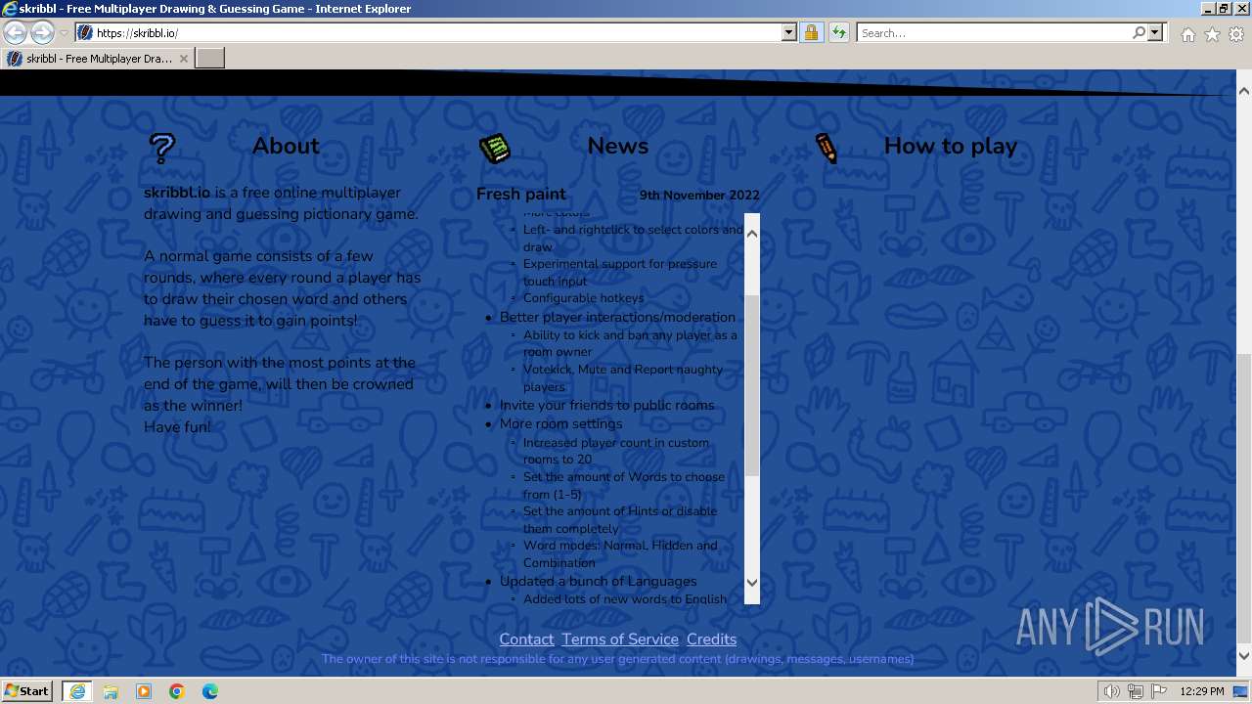The width and height of the screenshot is (1252, 704).
Task: Open the Terms of Service link
Action: (620, 639)
